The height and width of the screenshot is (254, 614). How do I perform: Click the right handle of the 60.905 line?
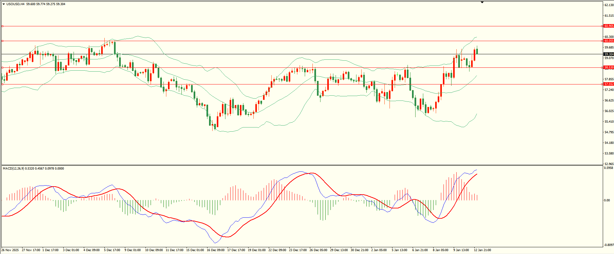coord(601,26)
